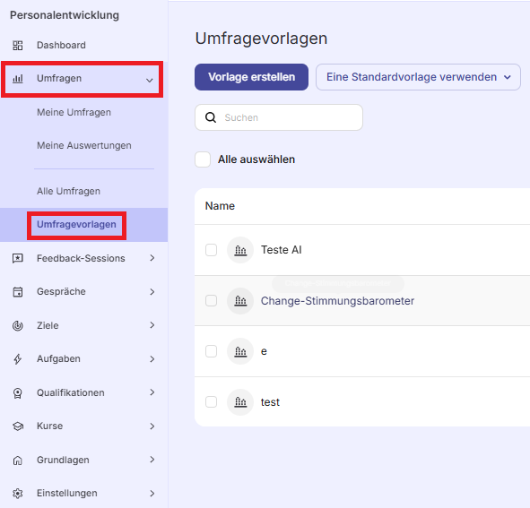The width and height of the screenshot is (530, 508).
Task: Click the Kurse graduation cap icon
Action: pos(18,426)
